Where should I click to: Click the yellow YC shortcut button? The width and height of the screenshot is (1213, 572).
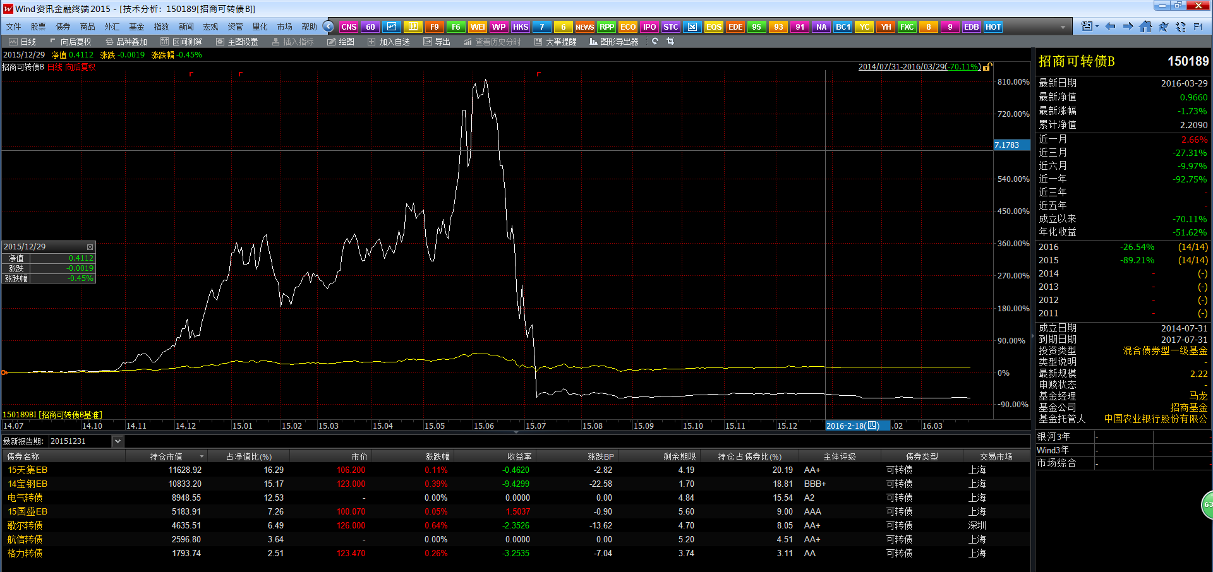(864, 27)
